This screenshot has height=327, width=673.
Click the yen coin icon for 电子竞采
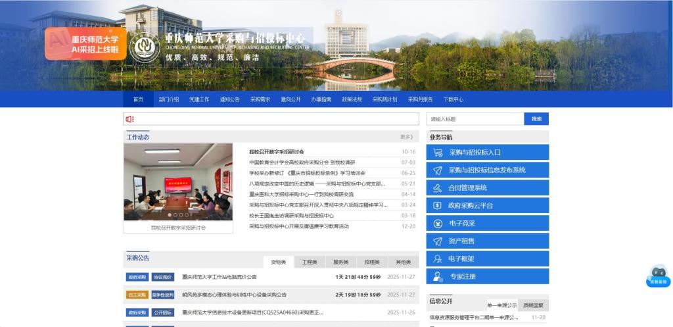point(438,224)
